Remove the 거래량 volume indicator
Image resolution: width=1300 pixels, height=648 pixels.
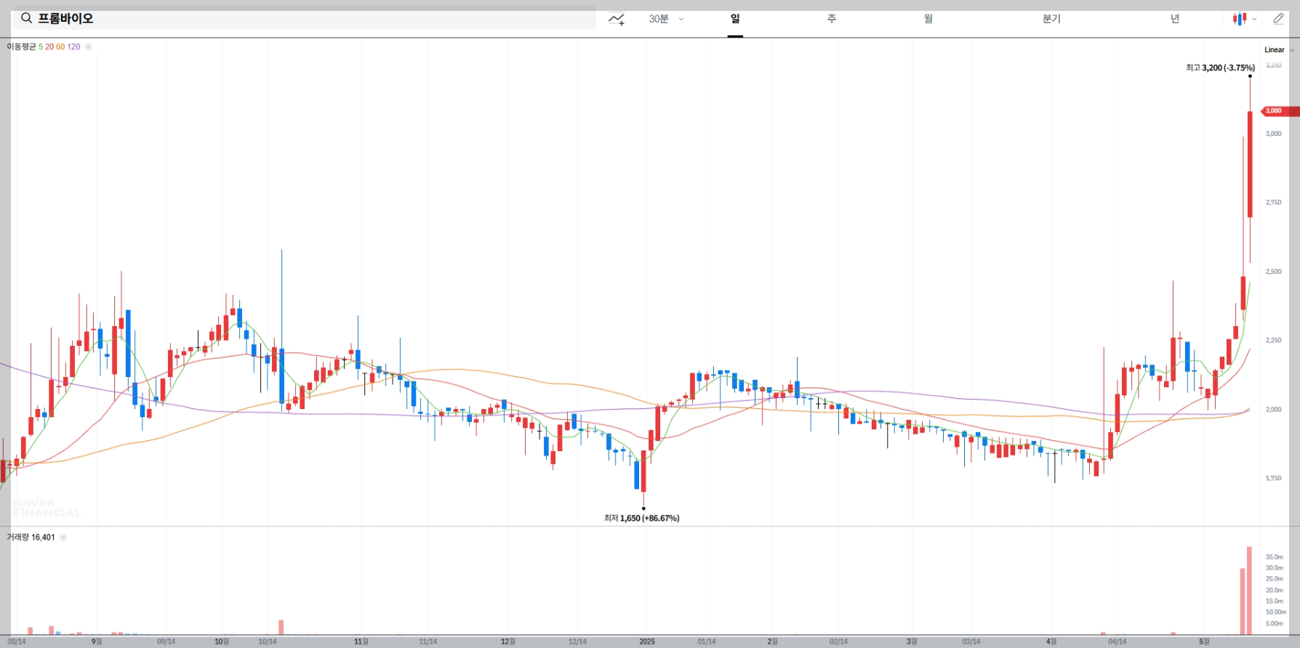(x=63, y=538)
